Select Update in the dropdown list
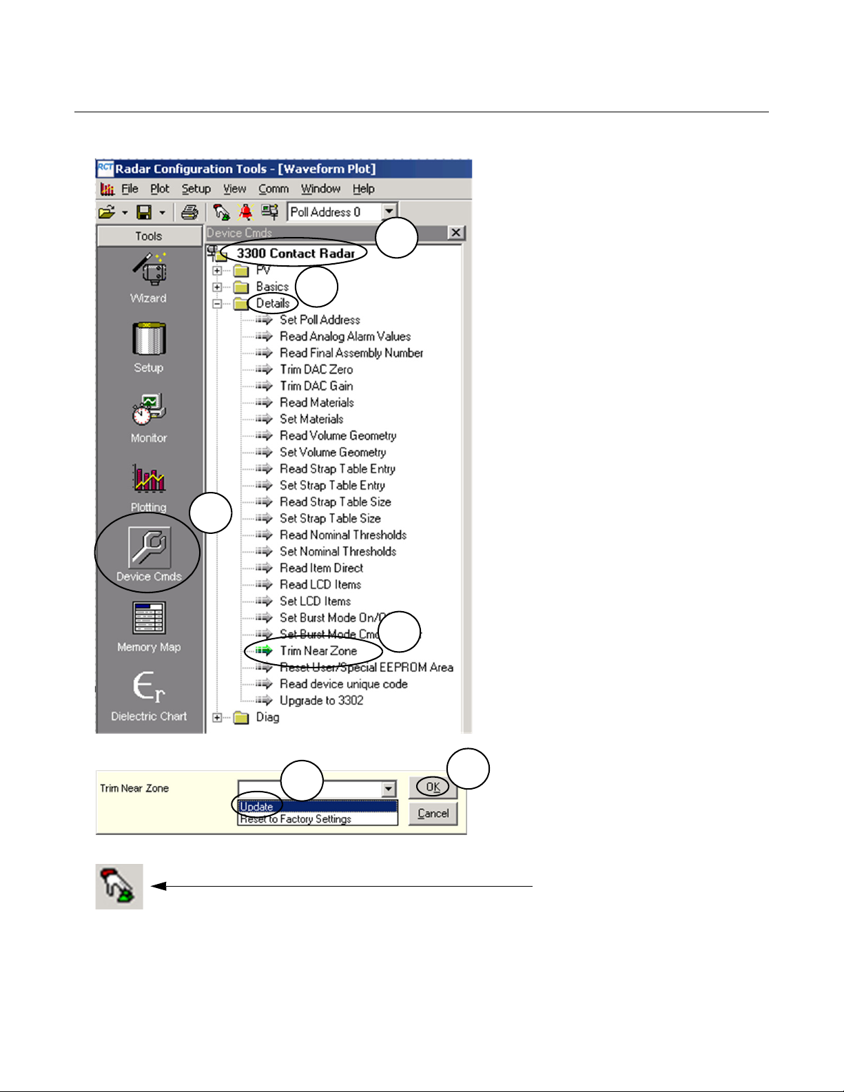Viewport: 844px width, 1092px height. 318,807
